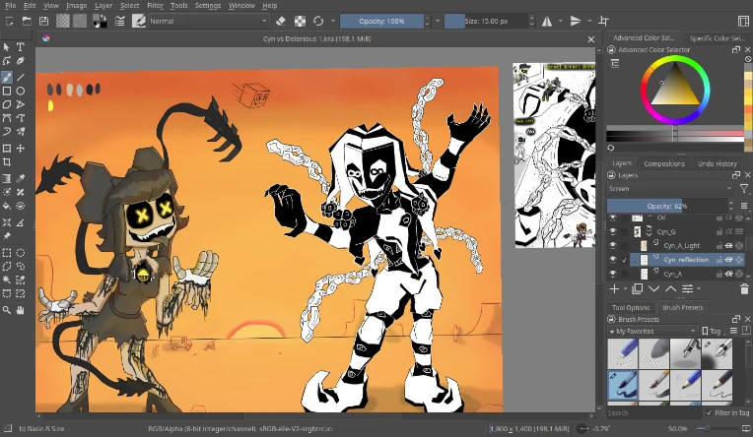Select the Text tool in toolbox
This screenshot has width=753, height=437.
coord(20,47)
